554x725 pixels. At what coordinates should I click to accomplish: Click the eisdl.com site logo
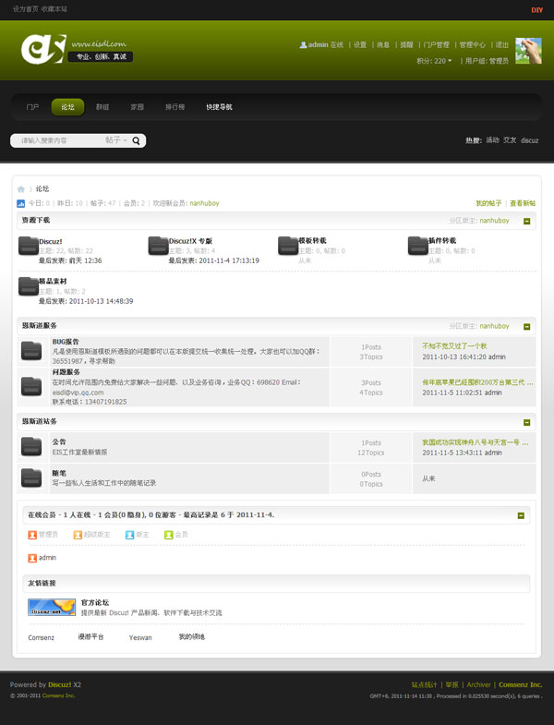77,49
